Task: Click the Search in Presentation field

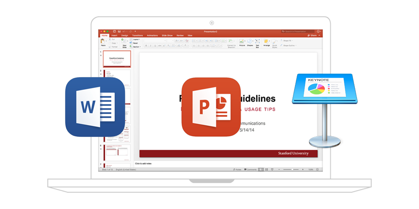Action: point(297,31)
